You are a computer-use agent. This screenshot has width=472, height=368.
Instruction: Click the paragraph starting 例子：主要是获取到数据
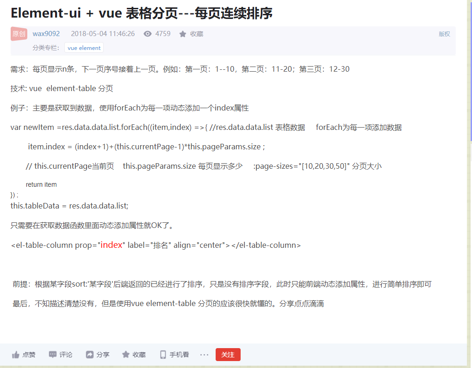pyautogui.click(x=130, y=108)
